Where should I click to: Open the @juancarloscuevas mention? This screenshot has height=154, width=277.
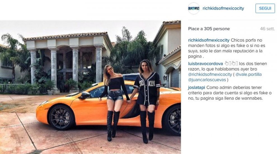click(207, 80)
